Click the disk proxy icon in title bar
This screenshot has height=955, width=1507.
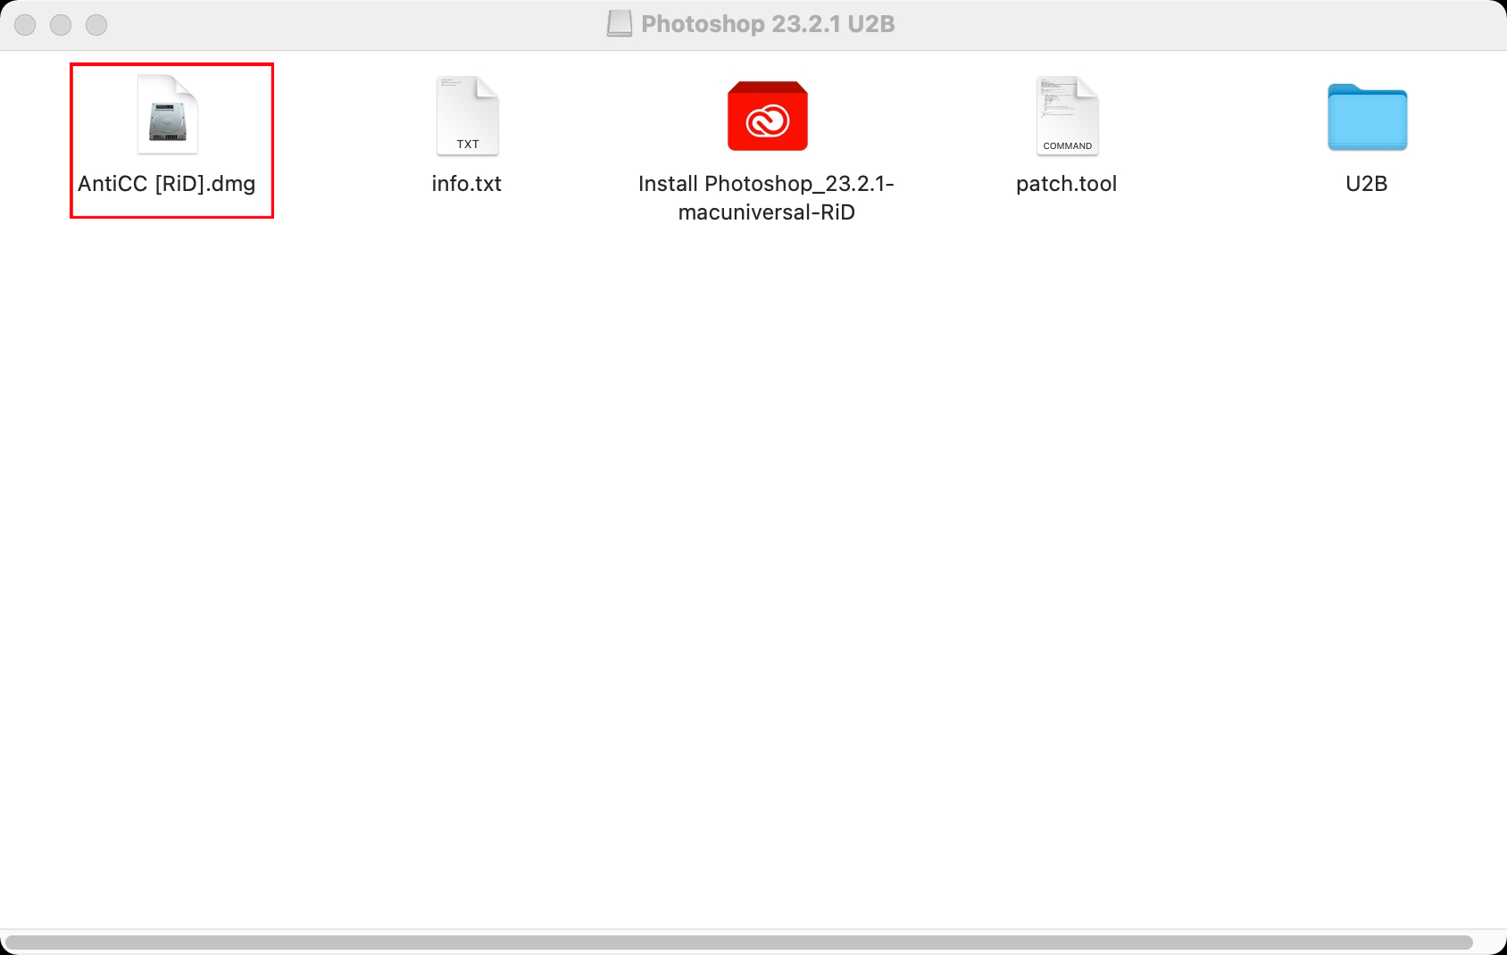coord(620,24)
